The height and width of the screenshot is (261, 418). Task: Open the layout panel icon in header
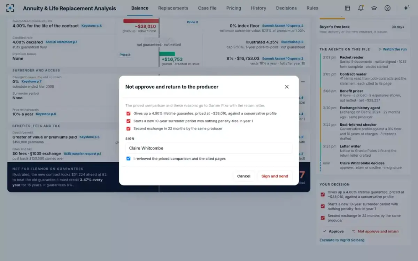coord(347,8)
